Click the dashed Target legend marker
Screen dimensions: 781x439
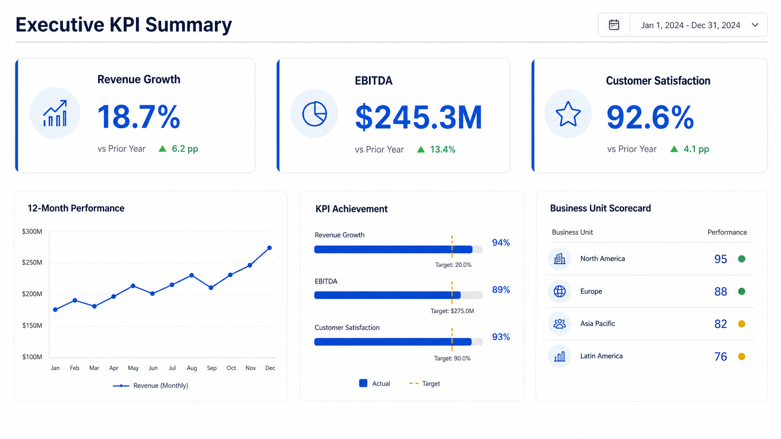413,383
